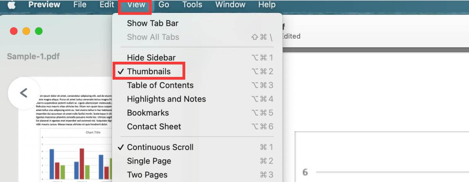Image resolution: width=469 pixels, height=182 pixels.
Task: Switch sidebar to Highlights and Notes
Action: pos(166,99)
